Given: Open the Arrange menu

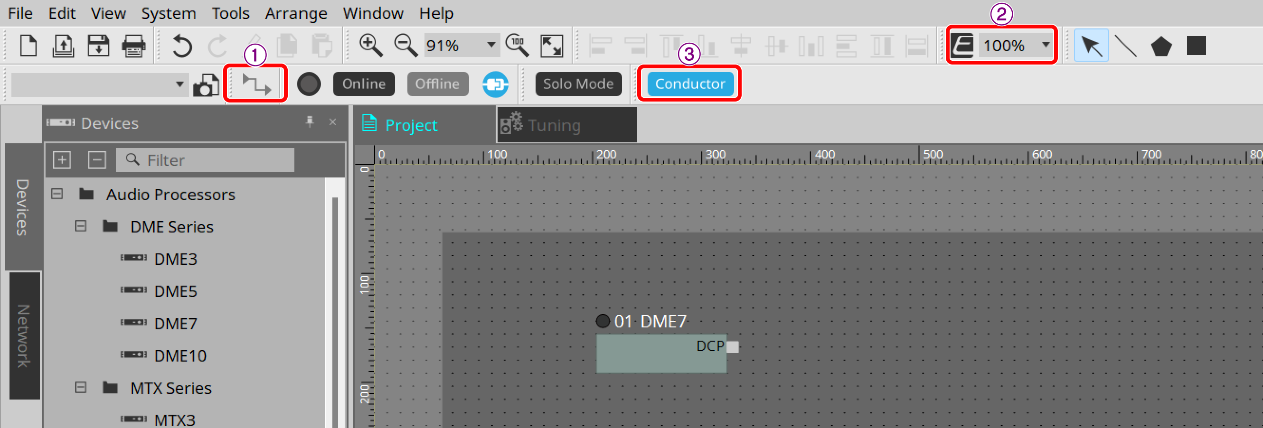Looking at the screenshot, I should [296, 13].
